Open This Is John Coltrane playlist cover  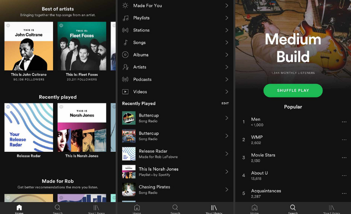[29, 46]
